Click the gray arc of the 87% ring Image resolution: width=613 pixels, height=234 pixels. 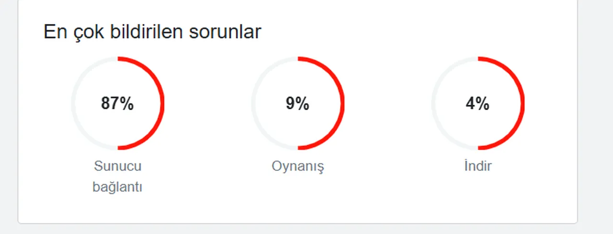73,103
